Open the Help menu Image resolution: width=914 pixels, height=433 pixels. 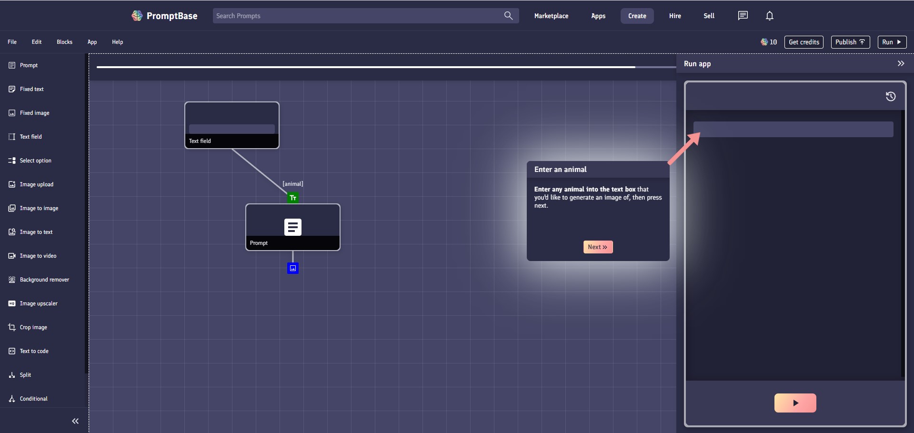[x=117, y=42]
